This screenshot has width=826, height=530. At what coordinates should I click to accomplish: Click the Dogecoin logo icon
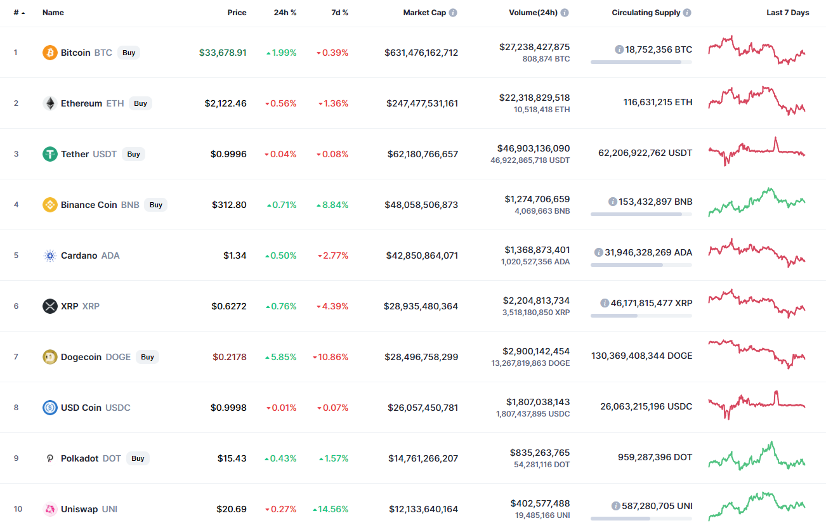50,357
